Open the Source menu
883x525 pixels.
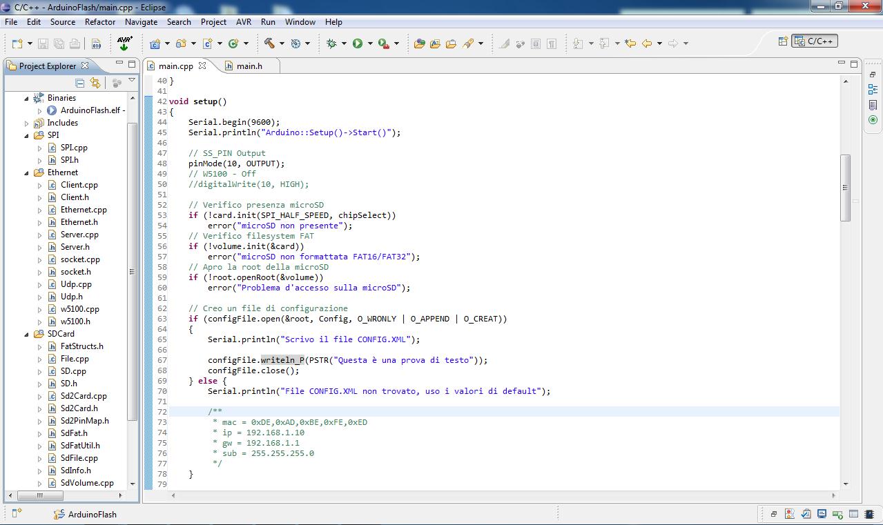click(63, 22)
